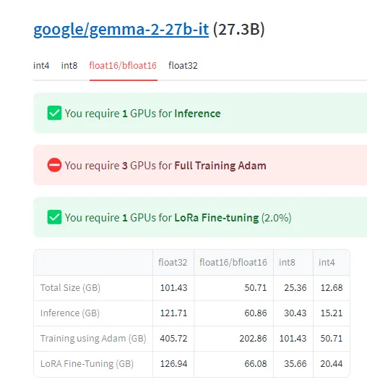Click the 'LoRa Fine-tuning (2.0%)' message text

click(233, 218)
